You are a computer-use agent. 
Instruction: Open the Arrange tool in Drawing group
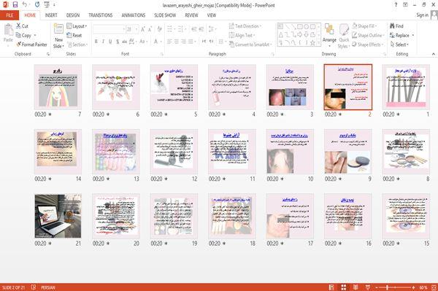(329, 36)
